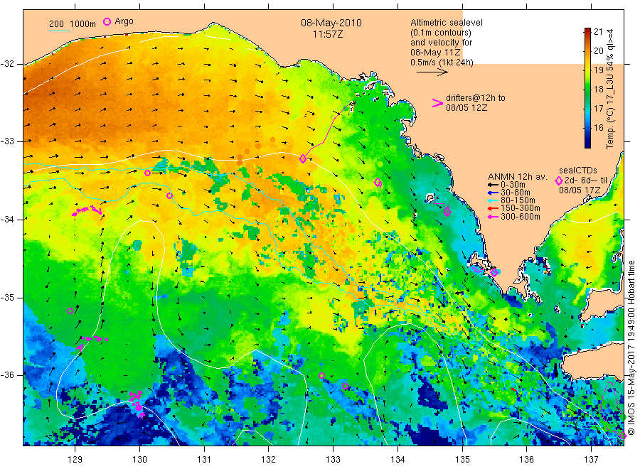Click the '1000m' contour legend label

coord(83,24)
